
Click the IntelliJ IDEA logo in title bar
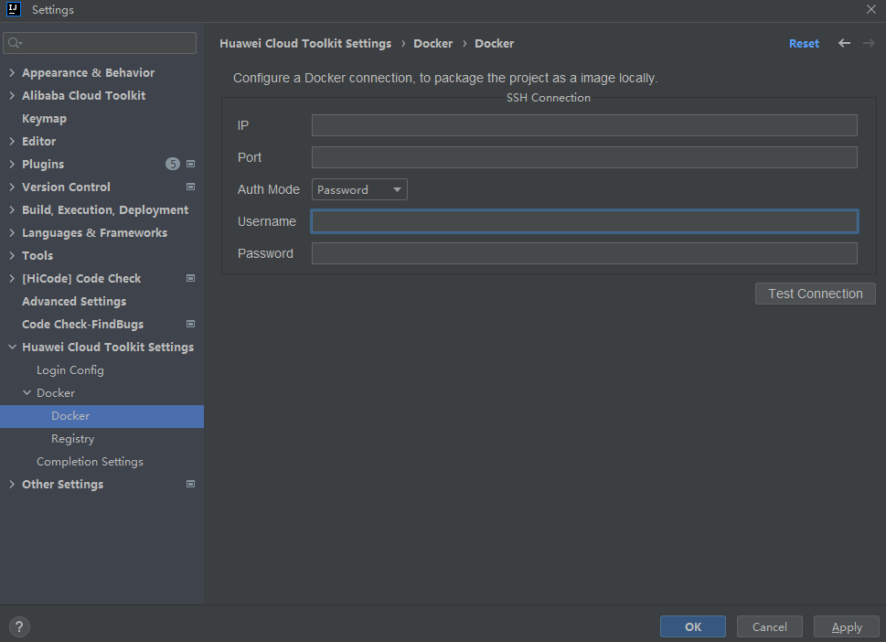pos(14,9)
